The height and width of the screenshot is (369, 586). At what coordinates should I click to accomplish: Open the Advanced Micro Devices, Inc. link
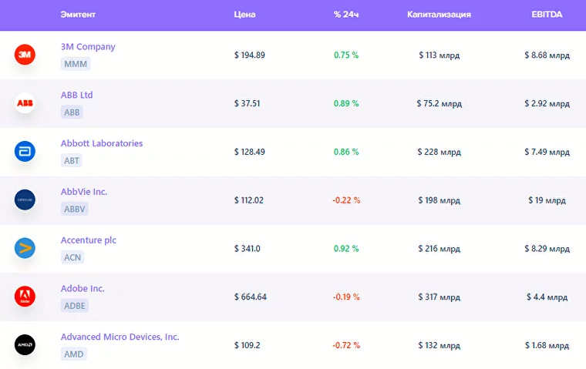click(x=120, y=337)
